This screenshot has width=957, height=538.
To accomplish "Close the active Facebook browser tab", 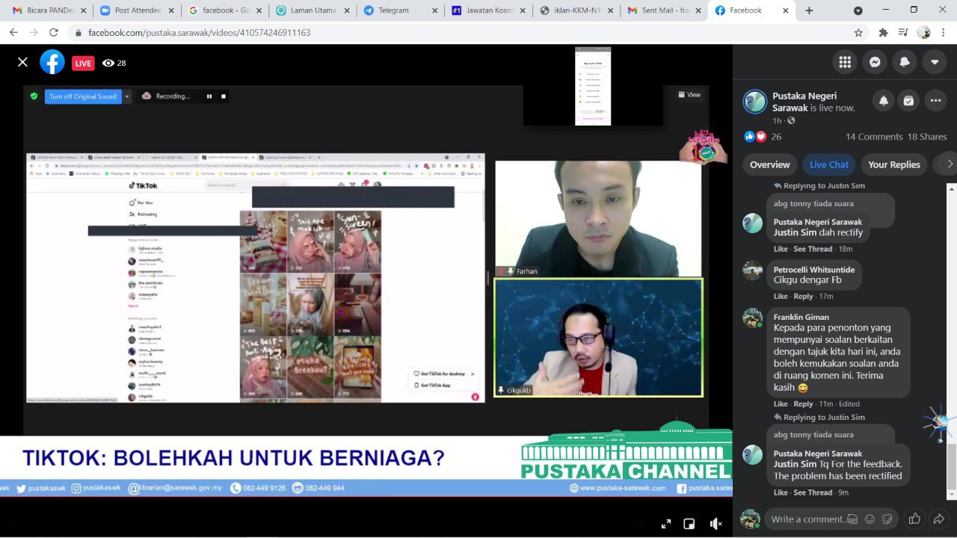I will tap(785, 10).
